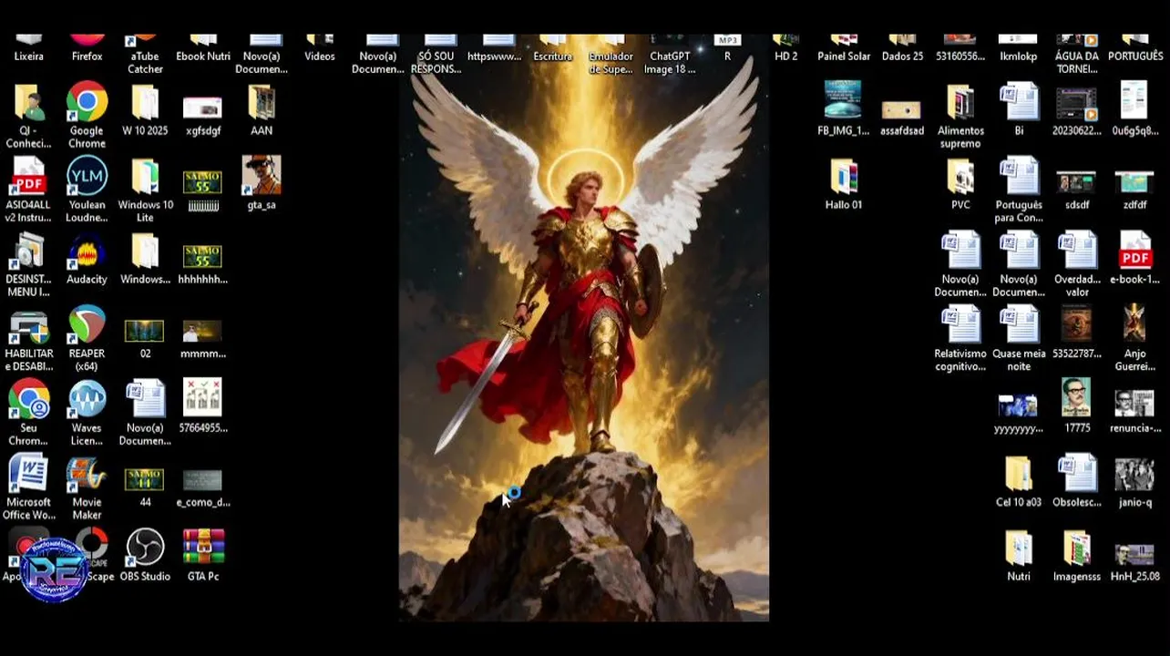The height and width of the screenshot is (656, 1170).
Task: Open the 0u6g5q8... document
Action: tap(1135, 101)
